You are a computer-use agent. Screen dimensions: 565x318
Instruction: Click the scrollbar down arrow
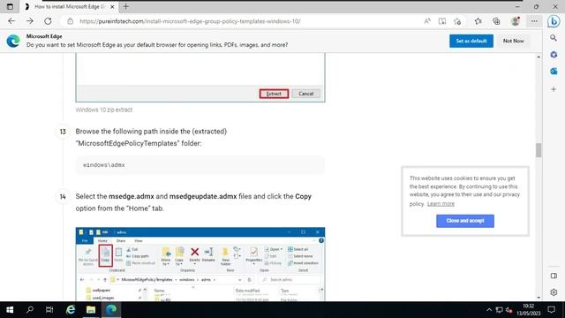click(539, 298)
